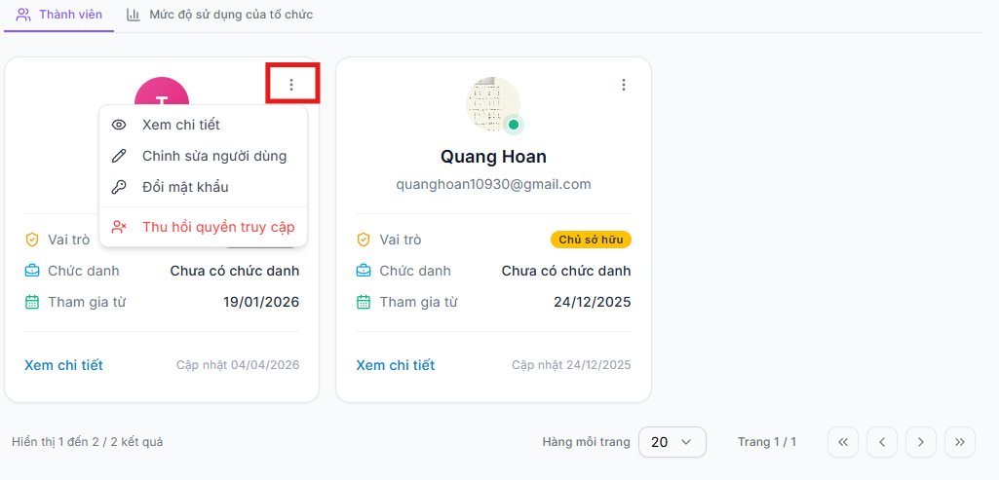Click Quang Hoan's avatar thumbnail

coord(494,104)
